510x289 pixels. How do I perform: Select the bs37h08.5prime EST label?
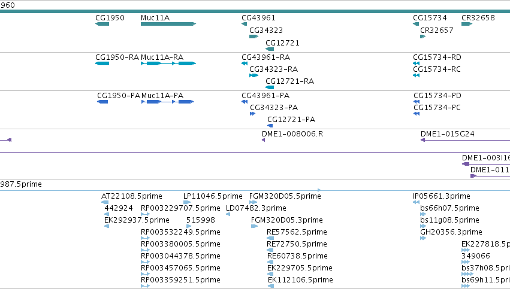(x=485, y=268)
